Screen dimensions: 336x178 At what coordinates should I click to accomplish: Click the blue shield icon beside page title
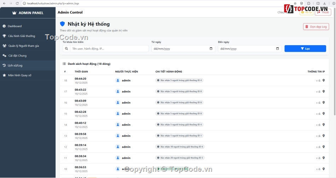63,24
